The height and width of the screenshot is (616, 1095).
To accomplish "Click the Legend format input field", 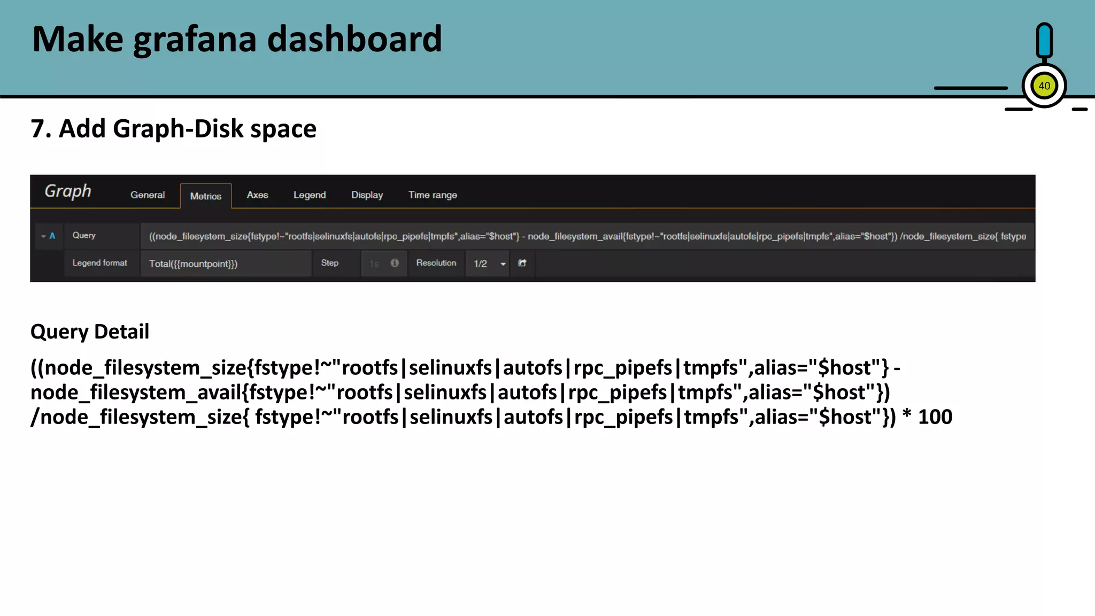I will [226, 264].
